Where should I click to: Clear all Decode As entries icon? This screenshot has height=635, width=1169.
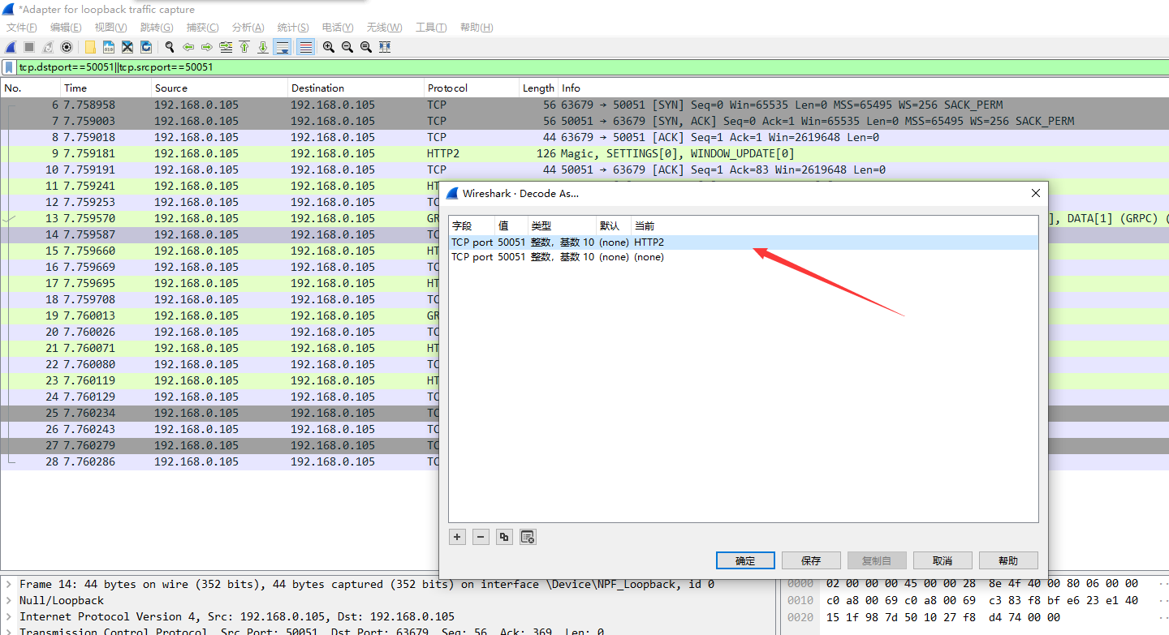pyautogui.click(x=528, y=537)
